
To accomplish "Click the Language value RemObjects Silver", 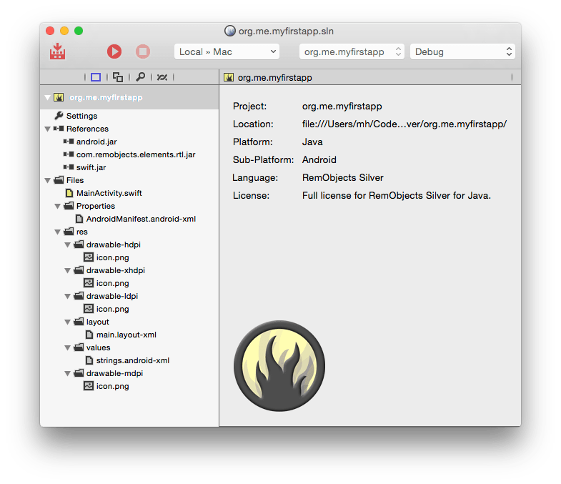I will (x=343, y=178).
